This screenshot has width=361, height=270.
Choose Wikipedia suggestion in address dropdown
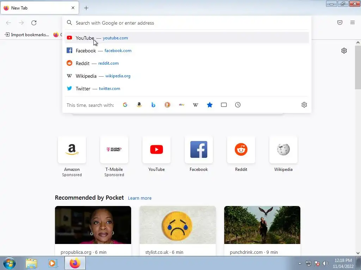[x=187, y=76]
